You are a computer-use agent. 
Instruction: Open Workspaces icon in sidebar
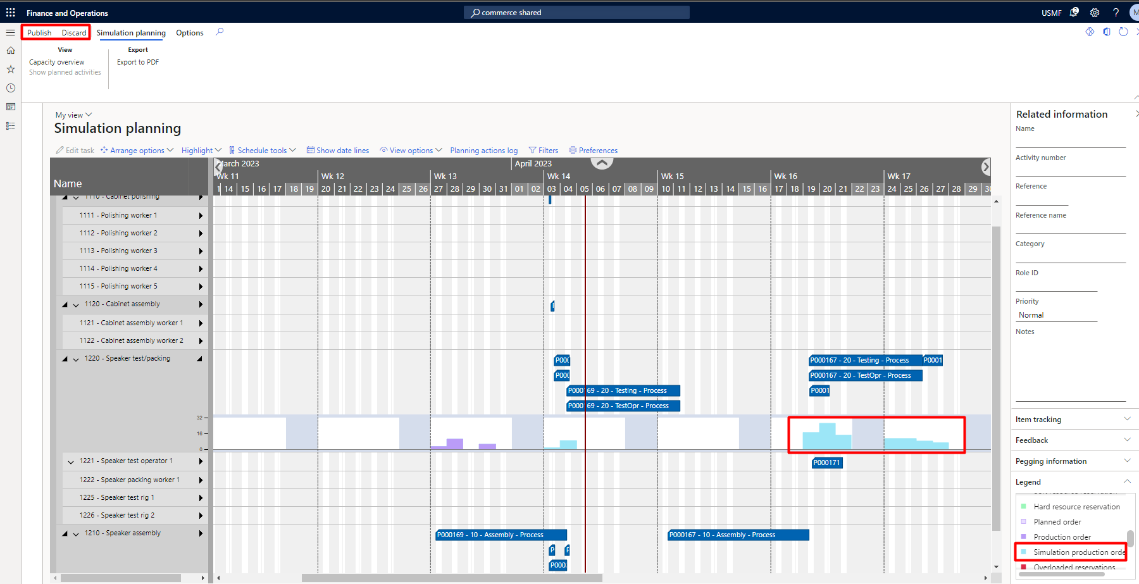(11, 107)
